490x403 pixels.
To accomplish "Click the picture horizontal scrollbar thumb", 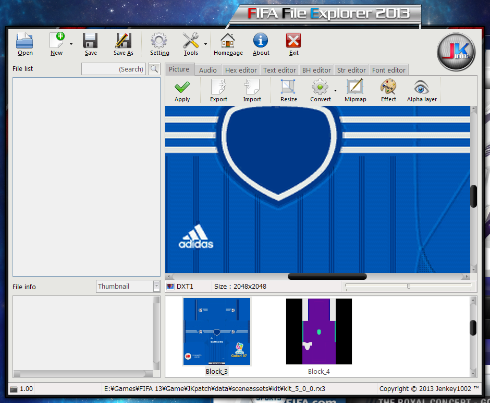I will pos(327,277).
